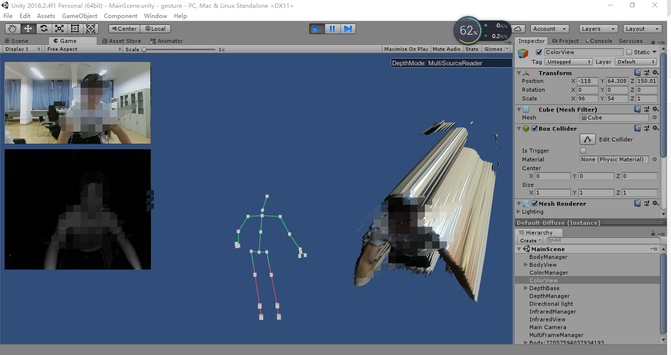The height and width of the screenshot is (355, 671).
Task: Select the Move tool
Action: 28,28
